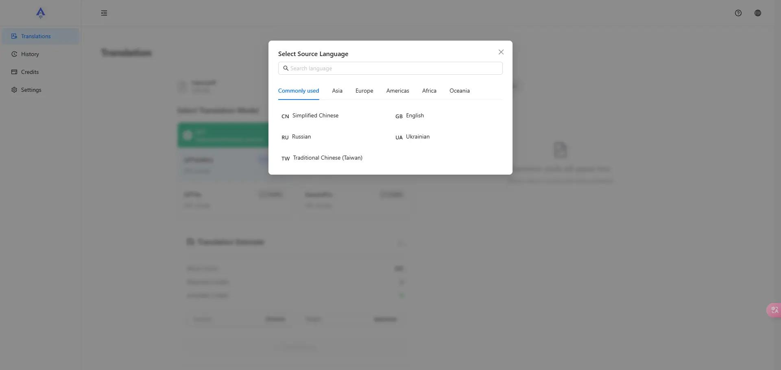Click the globe language icon
The height and width of the screenshot is (370, 781).
point(757,13)
